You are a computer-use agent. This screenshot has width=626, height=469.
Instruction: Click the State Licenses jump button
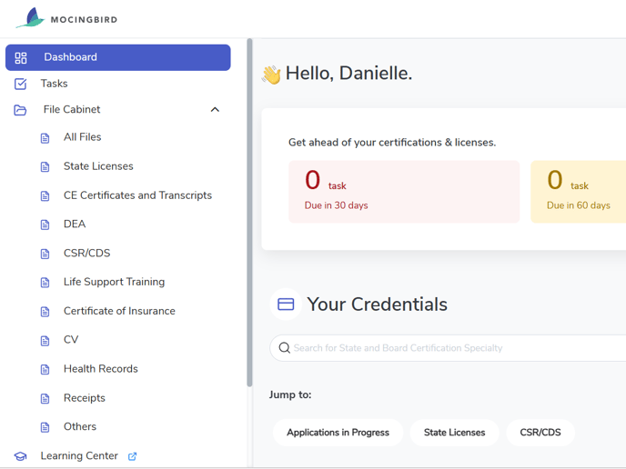click(454, 433)
